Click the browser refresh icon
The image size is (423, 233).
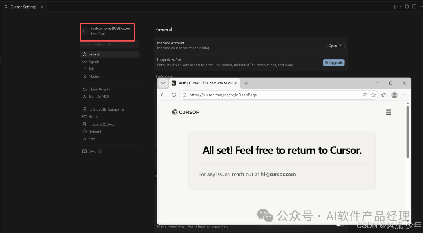[x=174, y=95]
